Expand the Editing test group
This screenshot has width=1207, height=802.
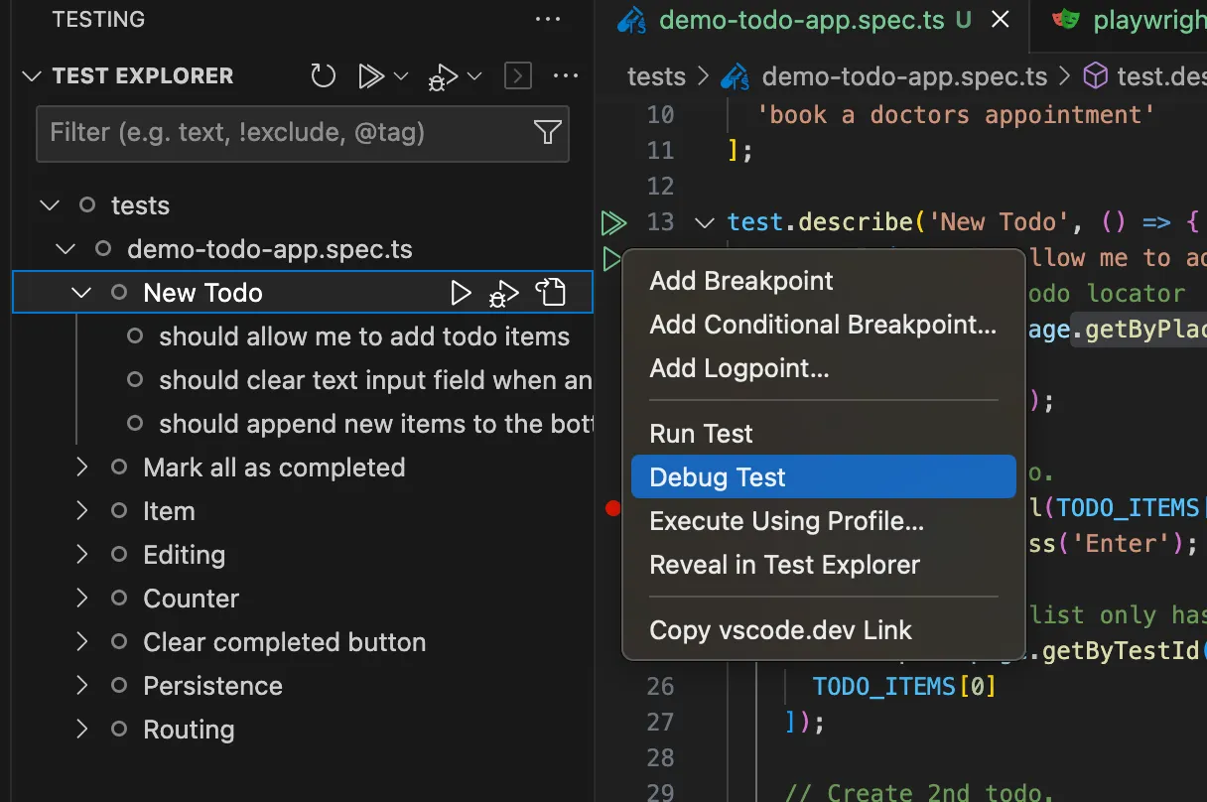tap(81, 555)
